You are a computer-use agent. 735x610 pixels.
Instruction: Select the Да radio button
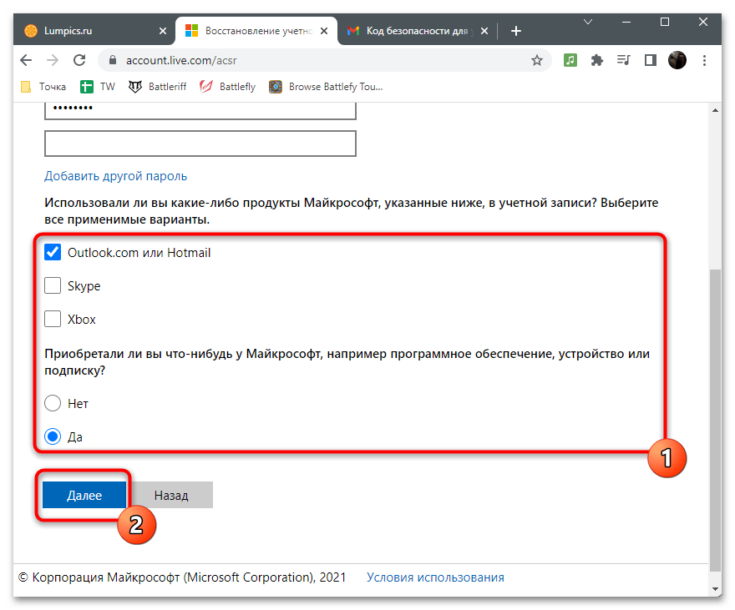(x=53, y=436)
